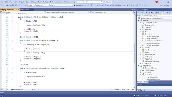Open the Build menu
Screen dimensions: 172x97
27,2
